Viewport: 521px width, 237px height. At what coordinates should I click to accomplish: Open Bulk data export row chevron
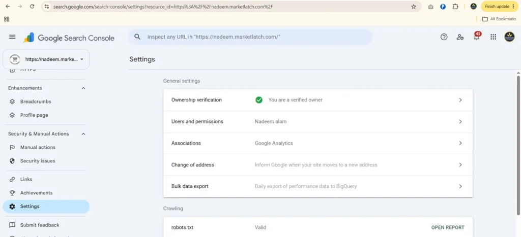[460, 186]
